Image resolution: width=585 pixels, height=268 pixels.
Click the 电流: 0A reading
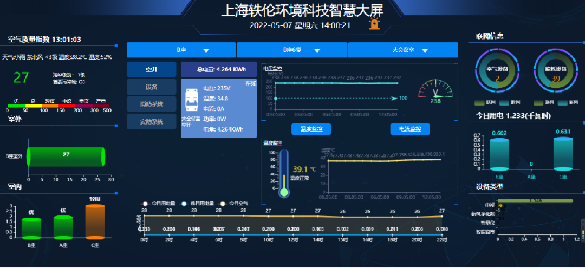(x=213, y=109)
